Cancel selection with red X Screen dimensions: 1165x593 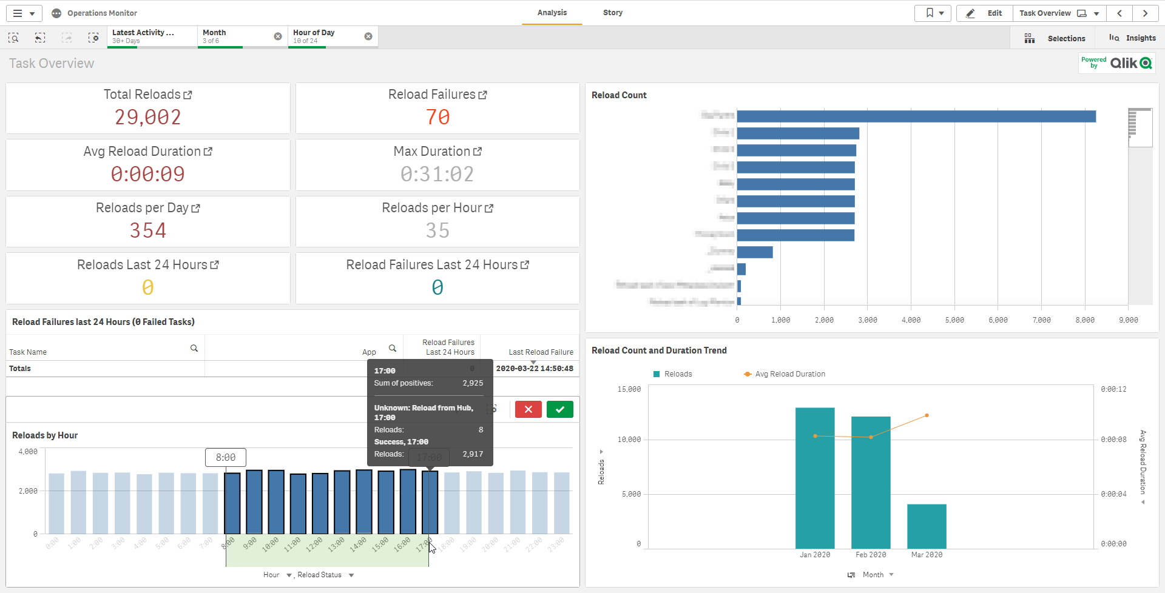[x=528, y=409]
